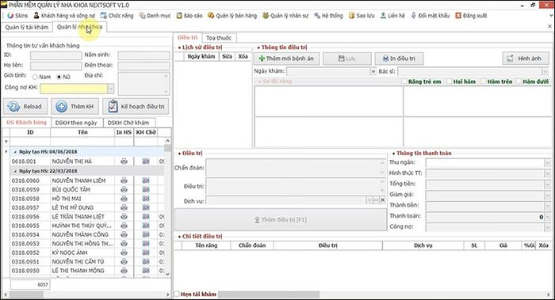Select DS Khách hàng tab

click(26, 122)
